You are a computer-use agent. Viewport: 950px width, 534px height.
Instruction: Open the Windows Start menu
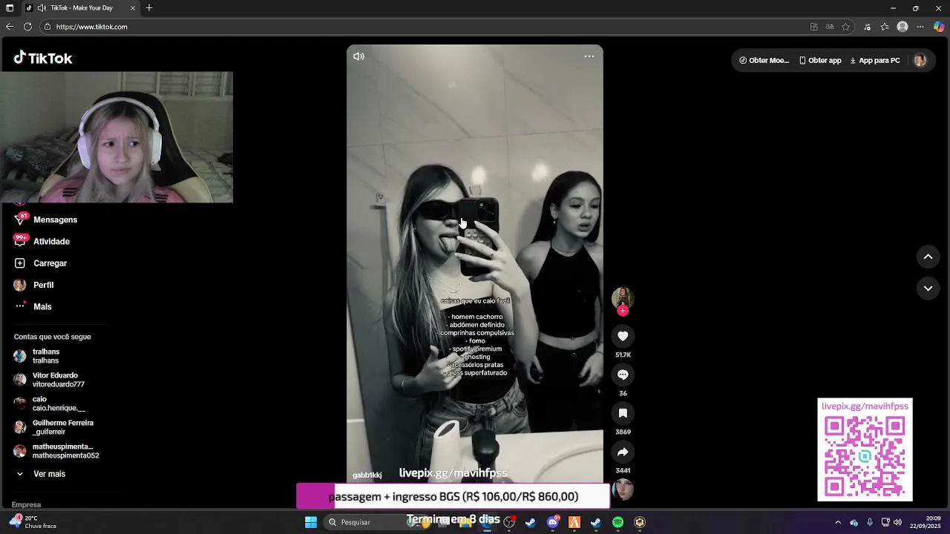coord(311,522)
